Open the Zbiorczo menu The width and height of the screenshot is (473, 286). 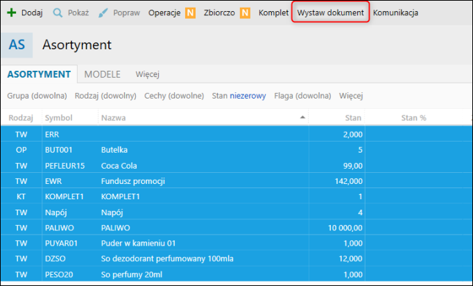click(219, 12)
